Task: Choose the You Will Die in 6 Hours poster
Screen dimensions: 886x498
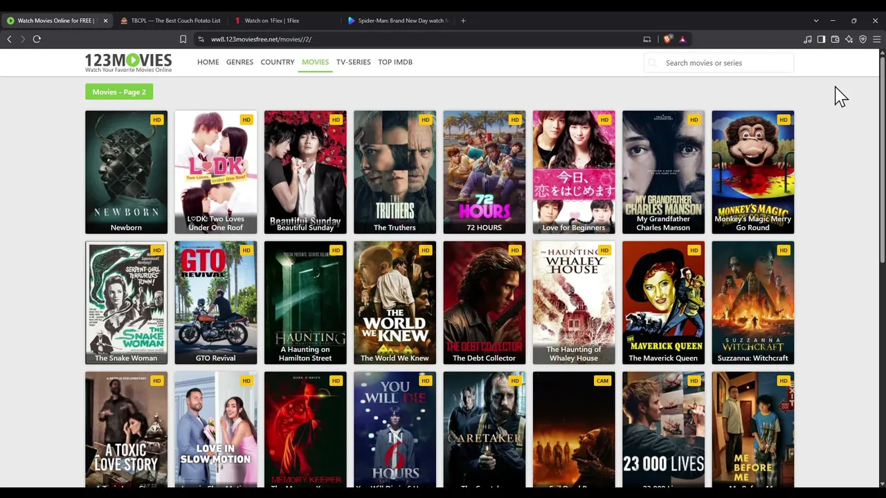Action: pyautogui.click(x=395, y=430)
